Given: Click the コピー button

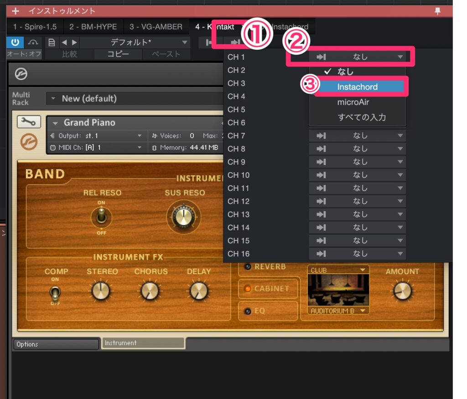Looking at the screenshot, I should coord(118,54).
